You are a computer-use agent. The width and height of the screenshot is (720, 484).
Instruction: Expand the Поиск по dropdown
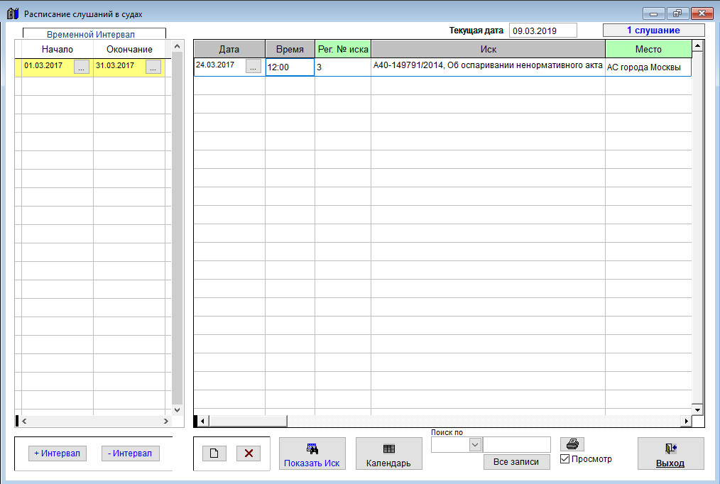coord(475,444)
